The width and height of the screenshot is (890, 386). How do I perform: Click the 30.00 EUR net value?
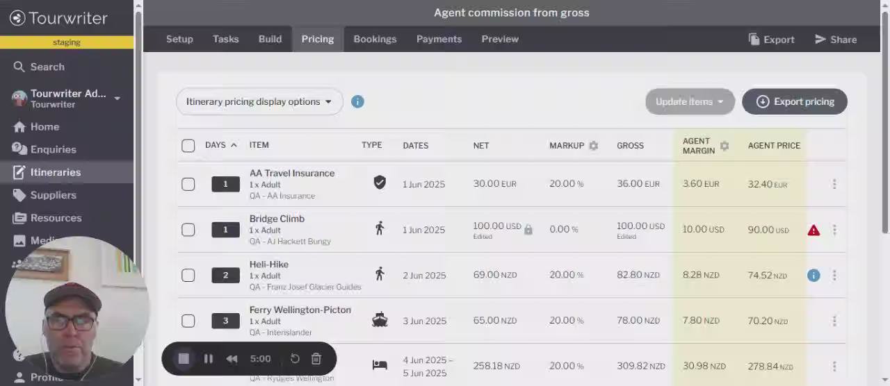pos(494,184)
